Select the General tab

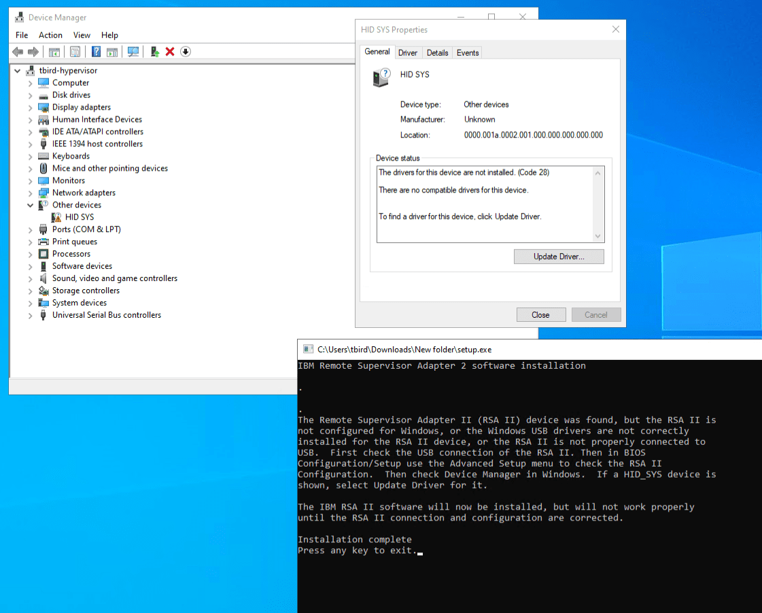(x=377, y=52)
